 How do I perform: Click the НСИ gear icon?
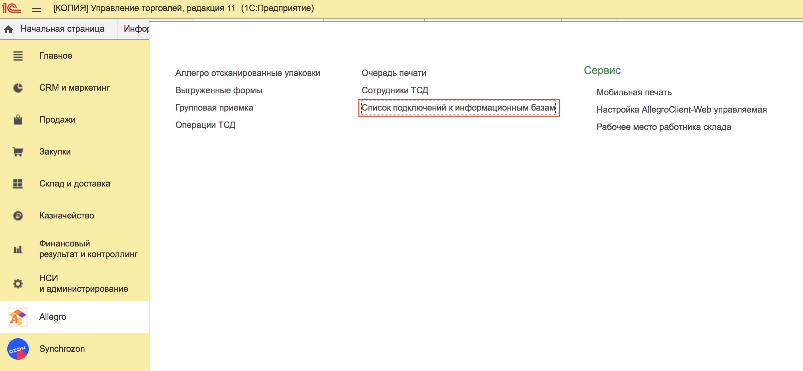[x=18, y=284]
